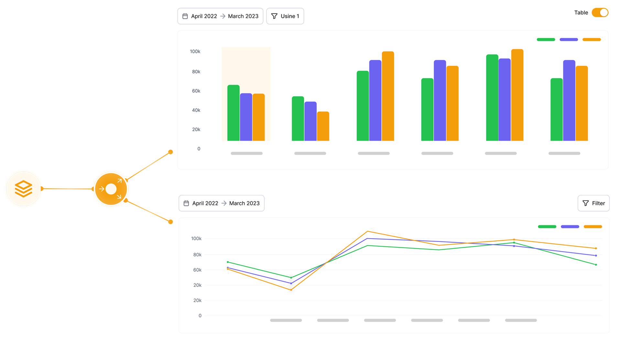The image size is (621, 349).
Task: Disable the Table toggle switch
Action: [600, 13]
